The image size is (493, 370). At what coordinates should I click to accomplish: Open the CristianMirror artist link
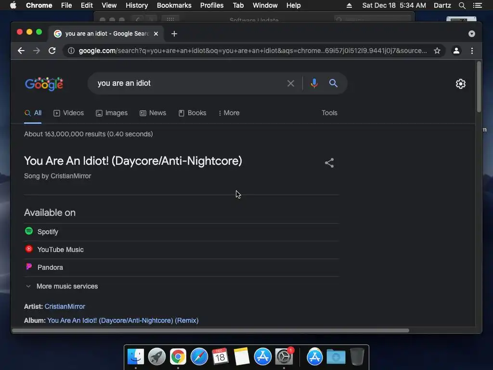coord(65,306)
